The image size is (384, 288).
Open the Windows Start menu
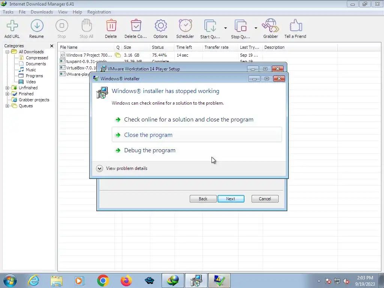pos(10,280)
